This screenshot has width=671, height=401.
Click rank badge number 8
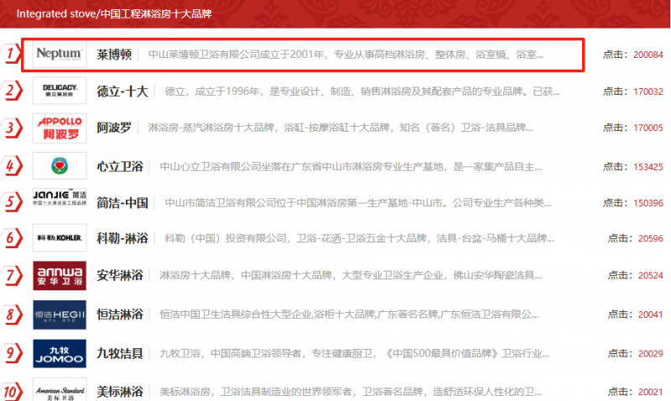pos(12,315)
